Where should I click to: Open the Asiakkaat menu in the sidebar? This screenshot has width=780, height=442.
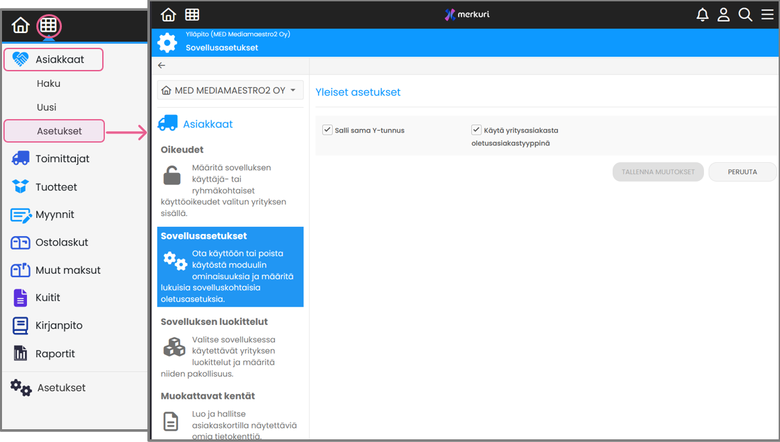click(54, 59)
